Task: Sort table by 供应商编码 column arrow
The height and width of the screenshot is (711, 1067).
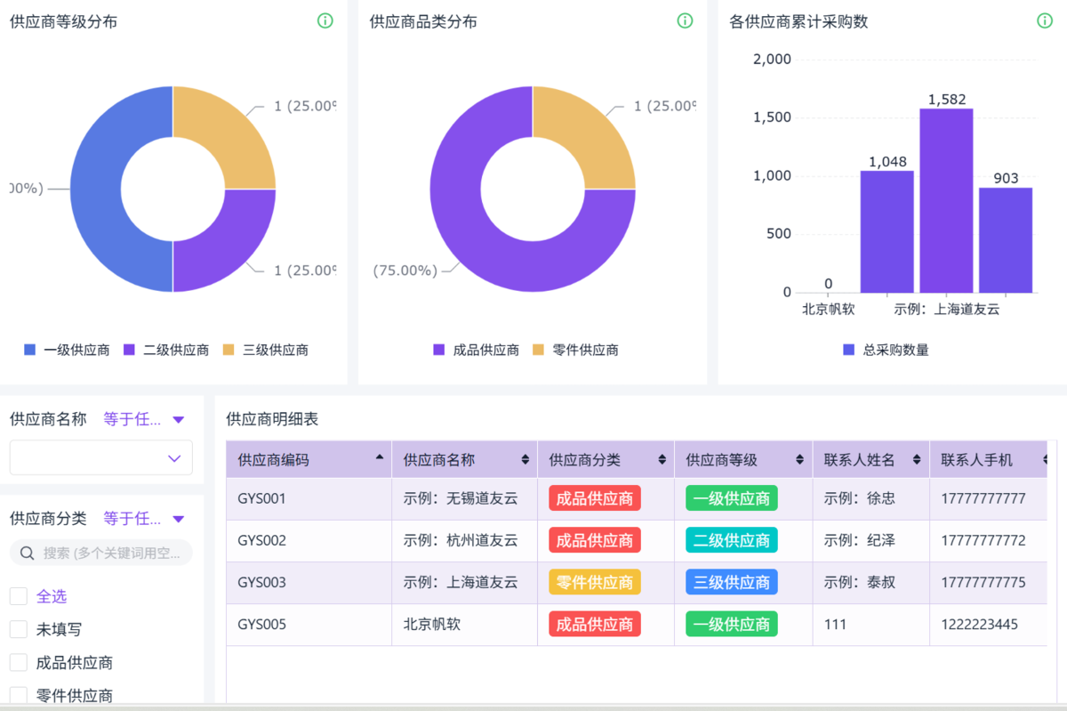Action: [x=381, y=458]
